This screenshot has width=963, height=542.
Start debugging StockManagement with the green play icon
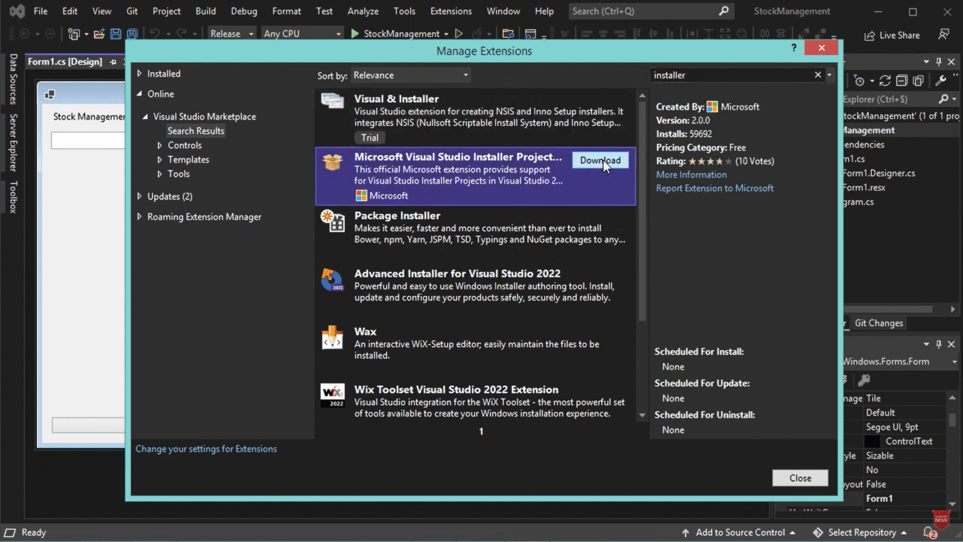[x=354, y=33]
